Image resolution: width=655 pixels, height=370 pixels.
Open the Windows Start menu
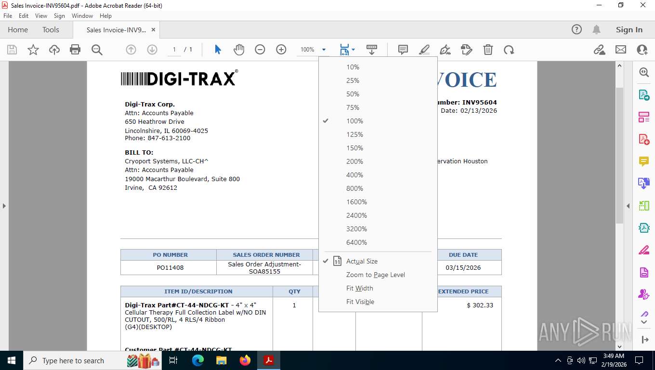point(11,360)
